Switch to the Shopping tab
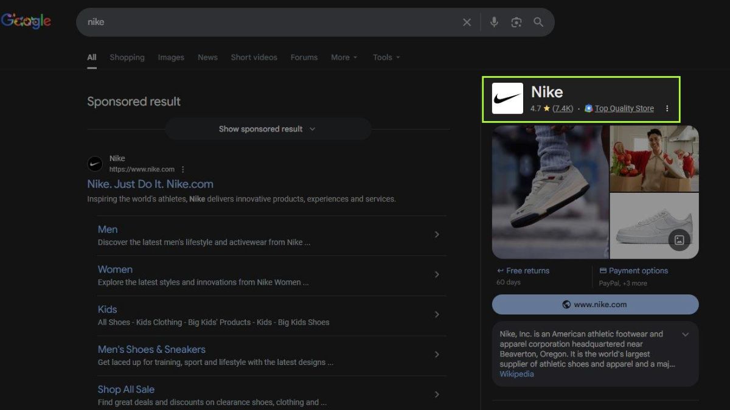The height and width of the screenshot is (410, 730). (127, 57)
